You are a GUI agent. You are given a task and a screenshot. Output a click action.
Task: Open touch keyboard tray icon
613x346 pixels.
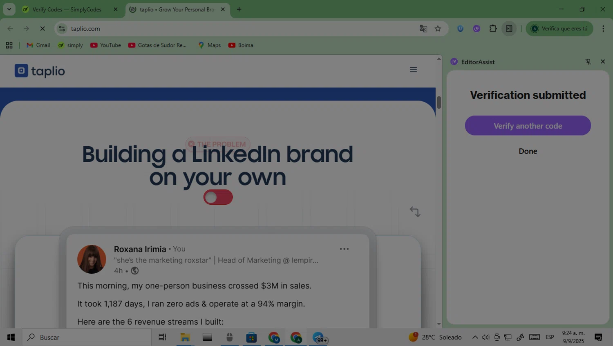pos(535,337)
